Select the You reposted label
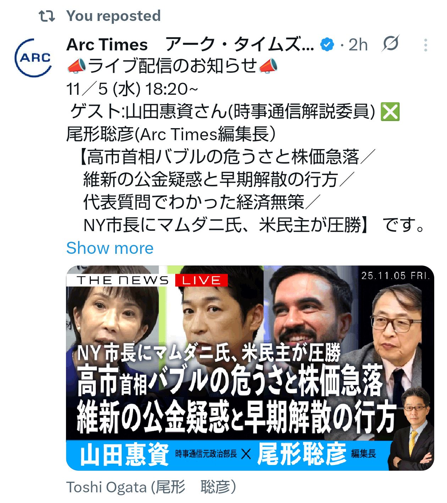Viewport: 447px width, 503px height. coord(114,16)
